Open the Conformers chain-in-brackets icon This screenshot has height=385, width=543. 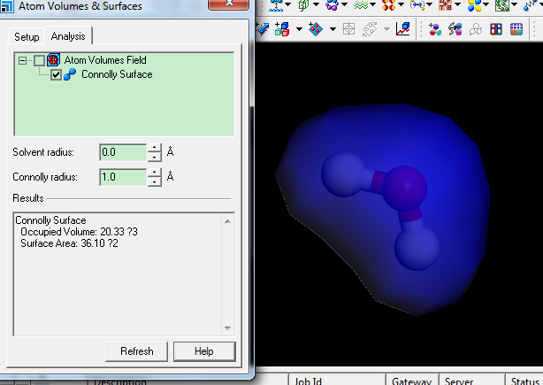(417, 4)
